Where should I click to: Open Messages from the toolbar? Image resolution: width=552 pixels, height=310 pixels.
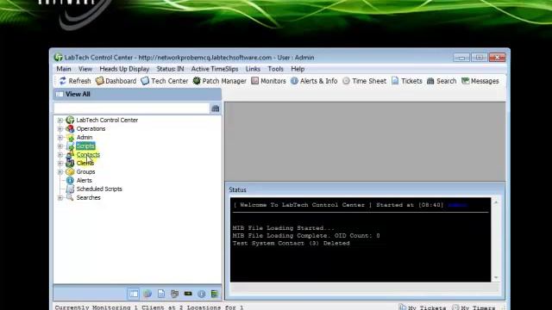pyautogui.click(x=480, y=81)
